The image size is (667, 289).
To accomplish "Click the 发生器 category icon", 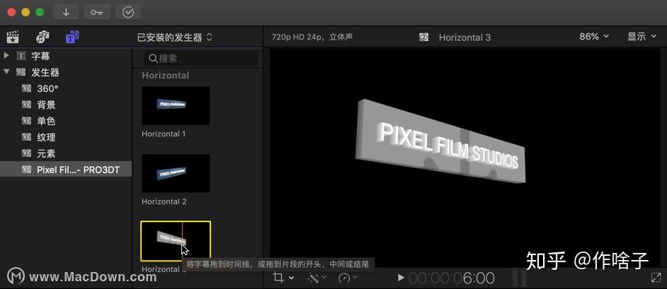I will tap(21, 72).
